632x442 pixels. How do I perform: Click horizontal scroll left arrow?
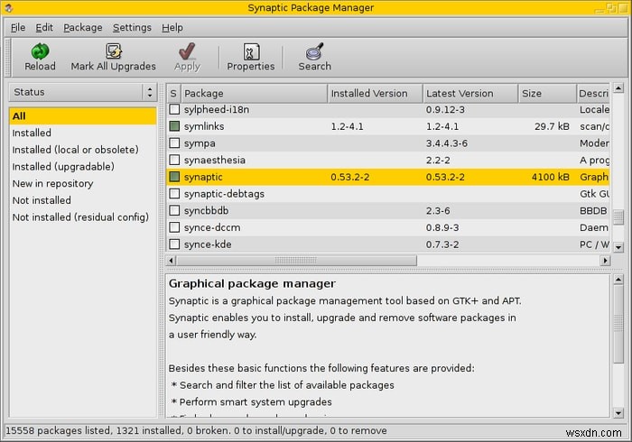172,261
